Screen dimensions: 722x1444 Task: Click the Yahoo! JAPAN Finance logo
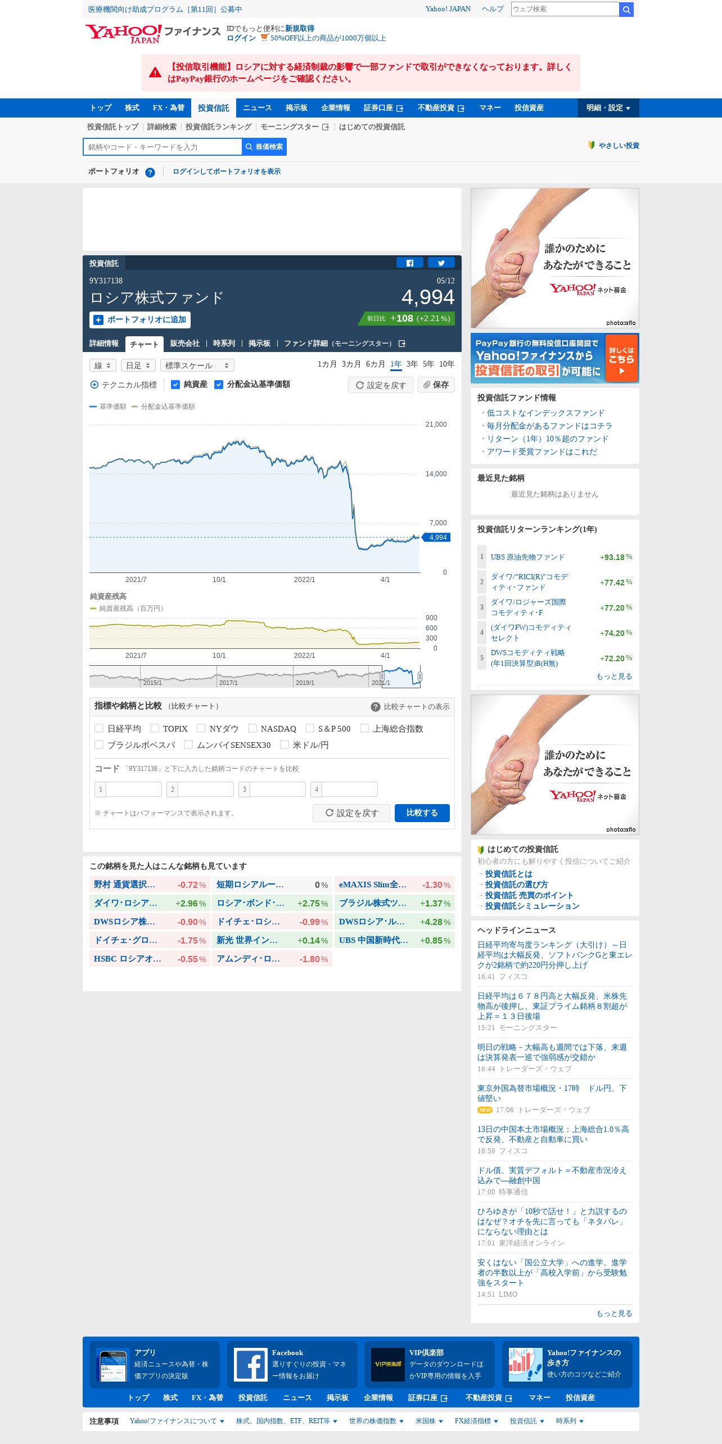click(x=152, y=34)
